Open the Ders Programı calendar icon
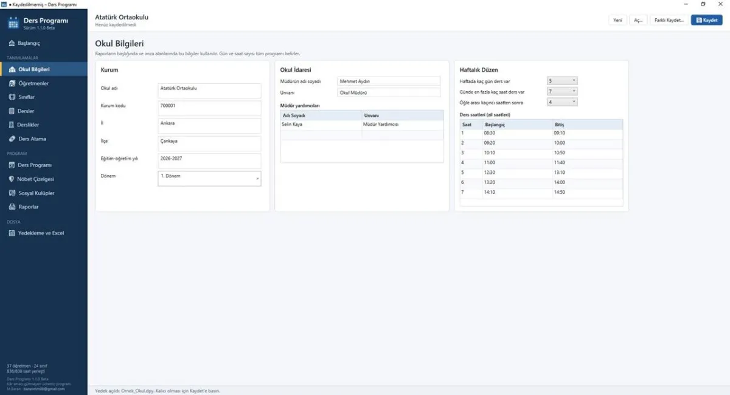Viewport: 730px width, 395px height. click(12, 165)
